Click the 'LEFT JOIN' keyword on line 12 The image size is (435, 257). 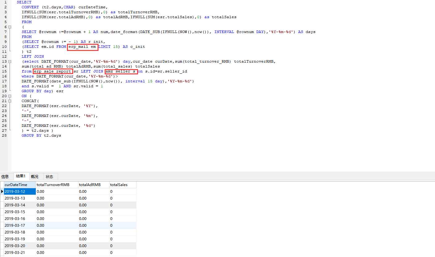coord(33,56)
